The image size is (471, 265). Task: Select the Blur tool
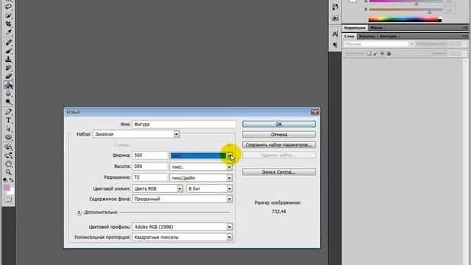8,93
